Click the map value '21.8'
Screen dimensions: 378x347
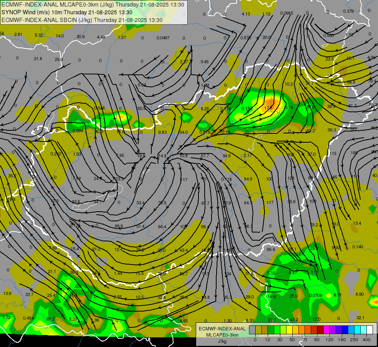tap(38, 59)
